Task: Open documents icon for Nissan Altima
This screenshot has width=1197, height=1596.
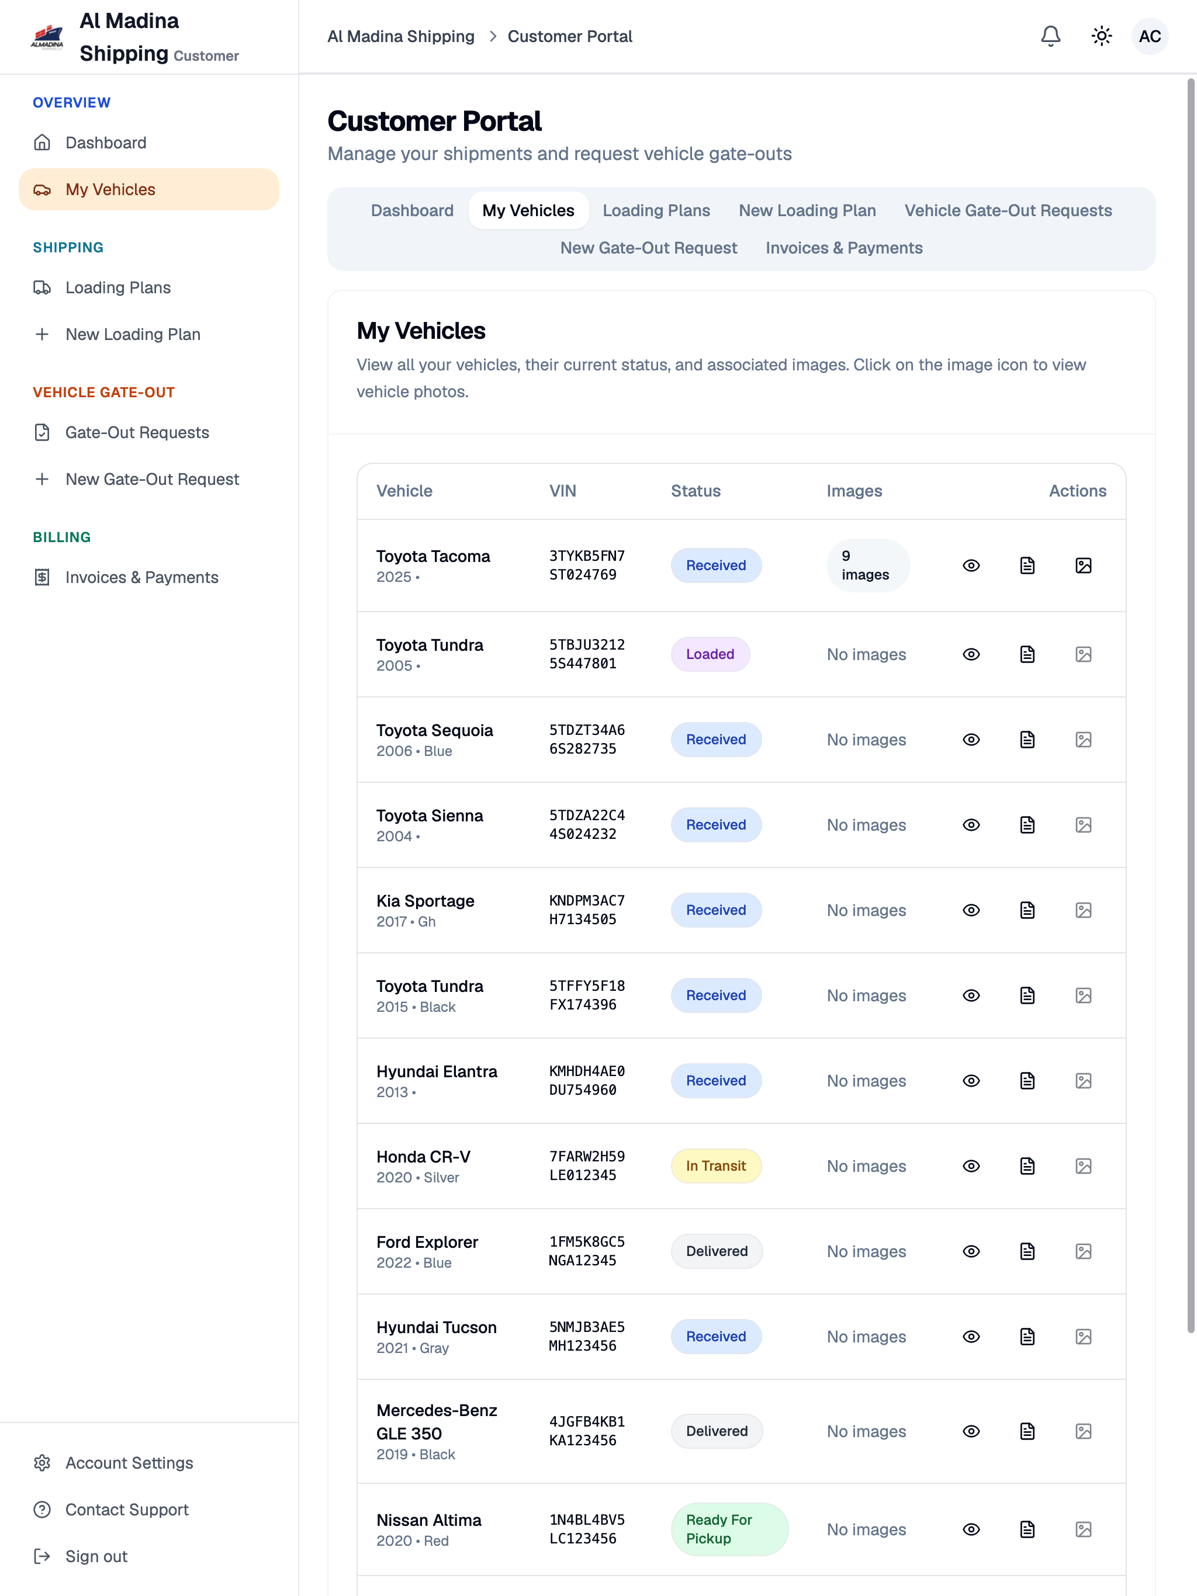Action: click(x=1028, y=1529)
